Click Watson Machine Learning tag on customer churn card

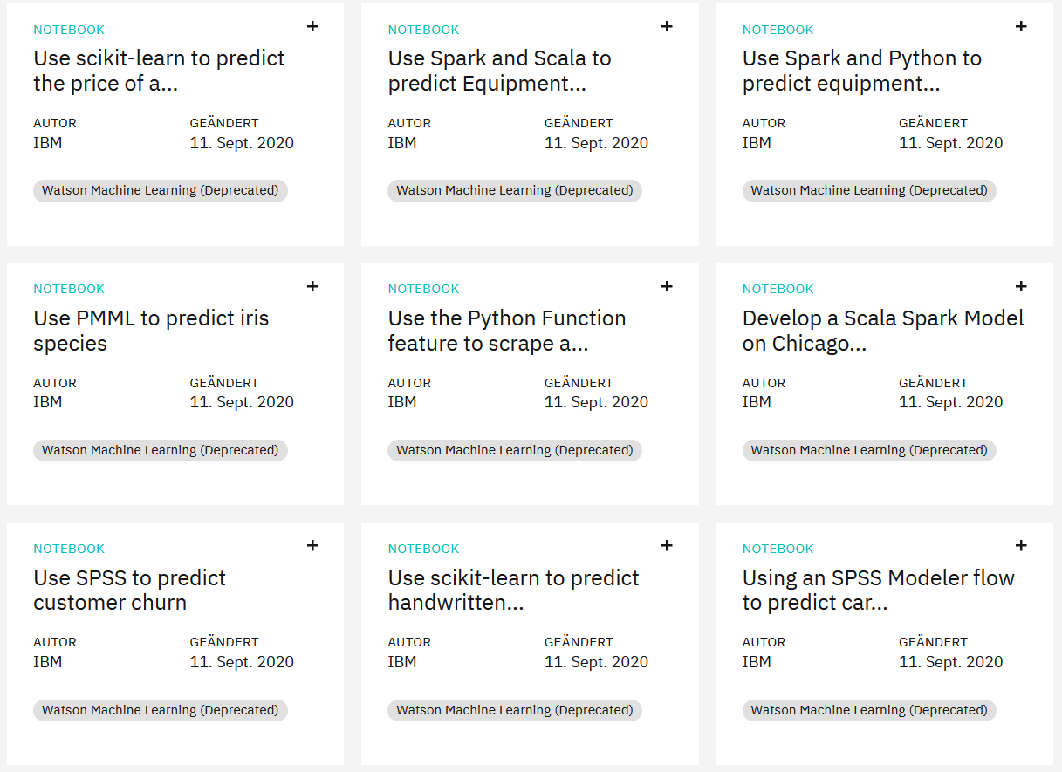click(161, 710)
